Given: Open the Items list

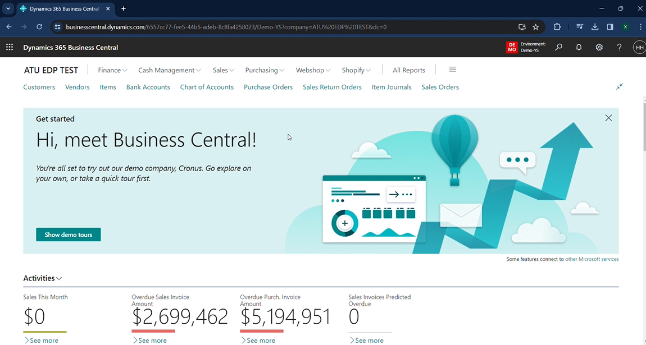Looking at the screenshot, I should coord(108,87).
